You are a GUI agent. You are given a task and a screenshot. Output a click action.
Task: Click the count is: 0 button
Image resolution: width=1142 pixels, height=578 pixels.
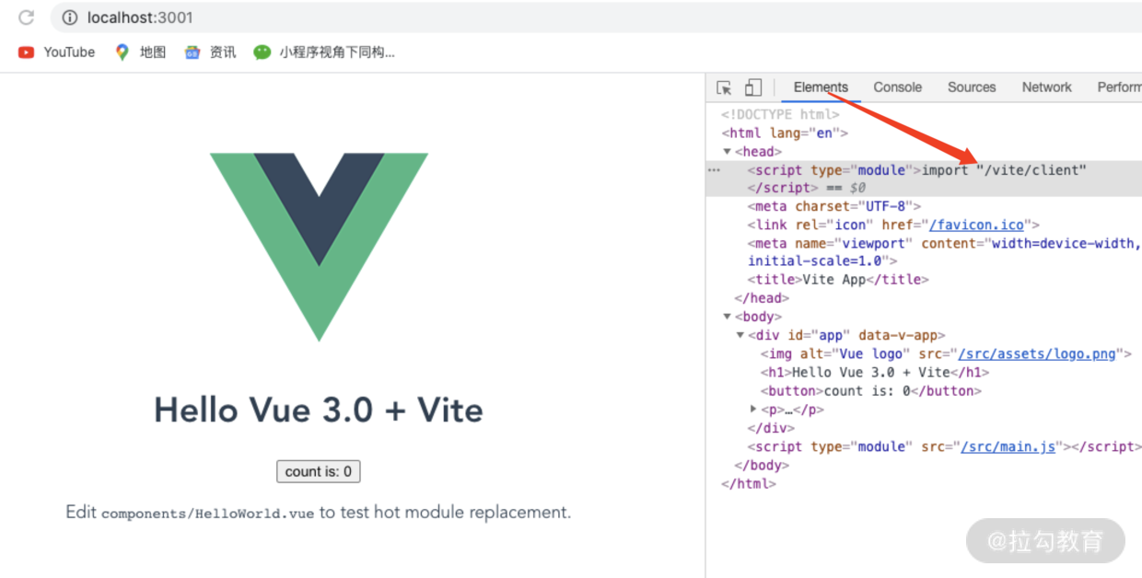click(x=319, y=471)
